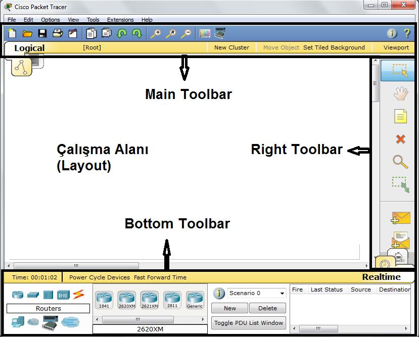The image size is (419, 337).
Task: Pick the 2620XM router model
Action: (127, 300)
